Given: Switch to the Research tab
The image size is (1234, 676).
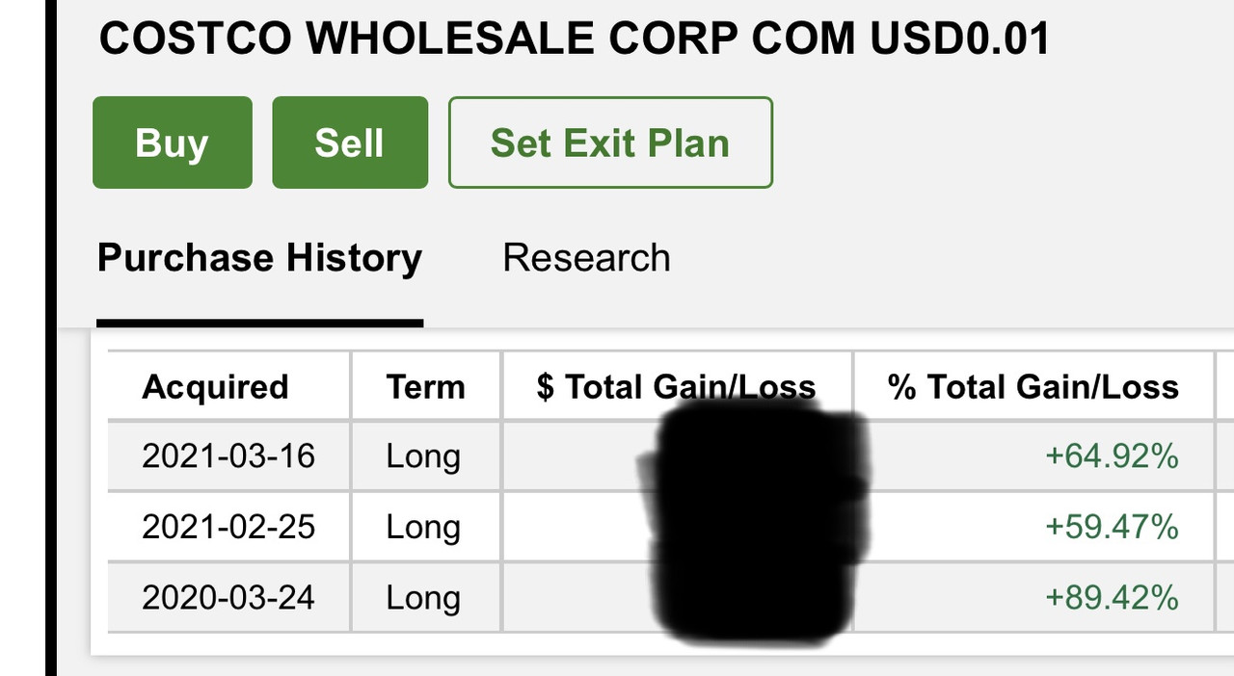Looking at the screenshot, I should [586, 258].
